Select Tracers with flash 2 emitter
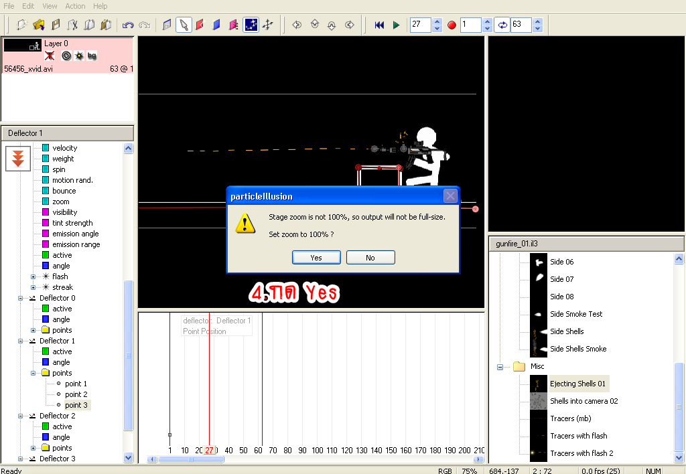Screen dimensions: 686x474 click(581, 453)
